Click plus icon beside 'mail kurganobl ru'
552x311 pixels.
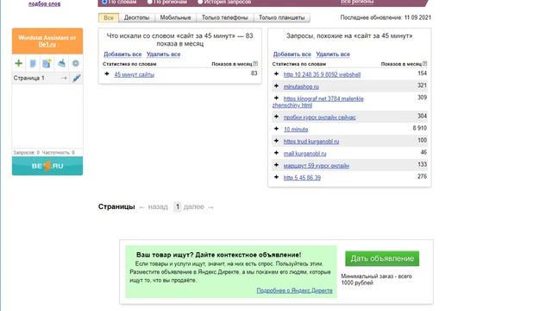pyautogui.click(x=276, y=153)
